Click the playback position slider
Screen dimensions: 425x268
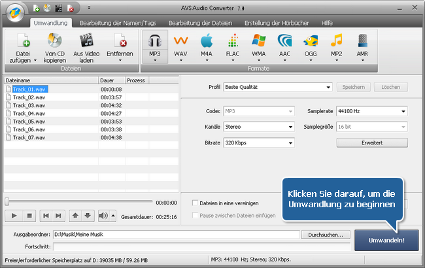click(x=78, y=202)
